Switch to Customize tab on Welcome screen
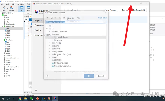 pyautogui.click(x=39, y=25)
